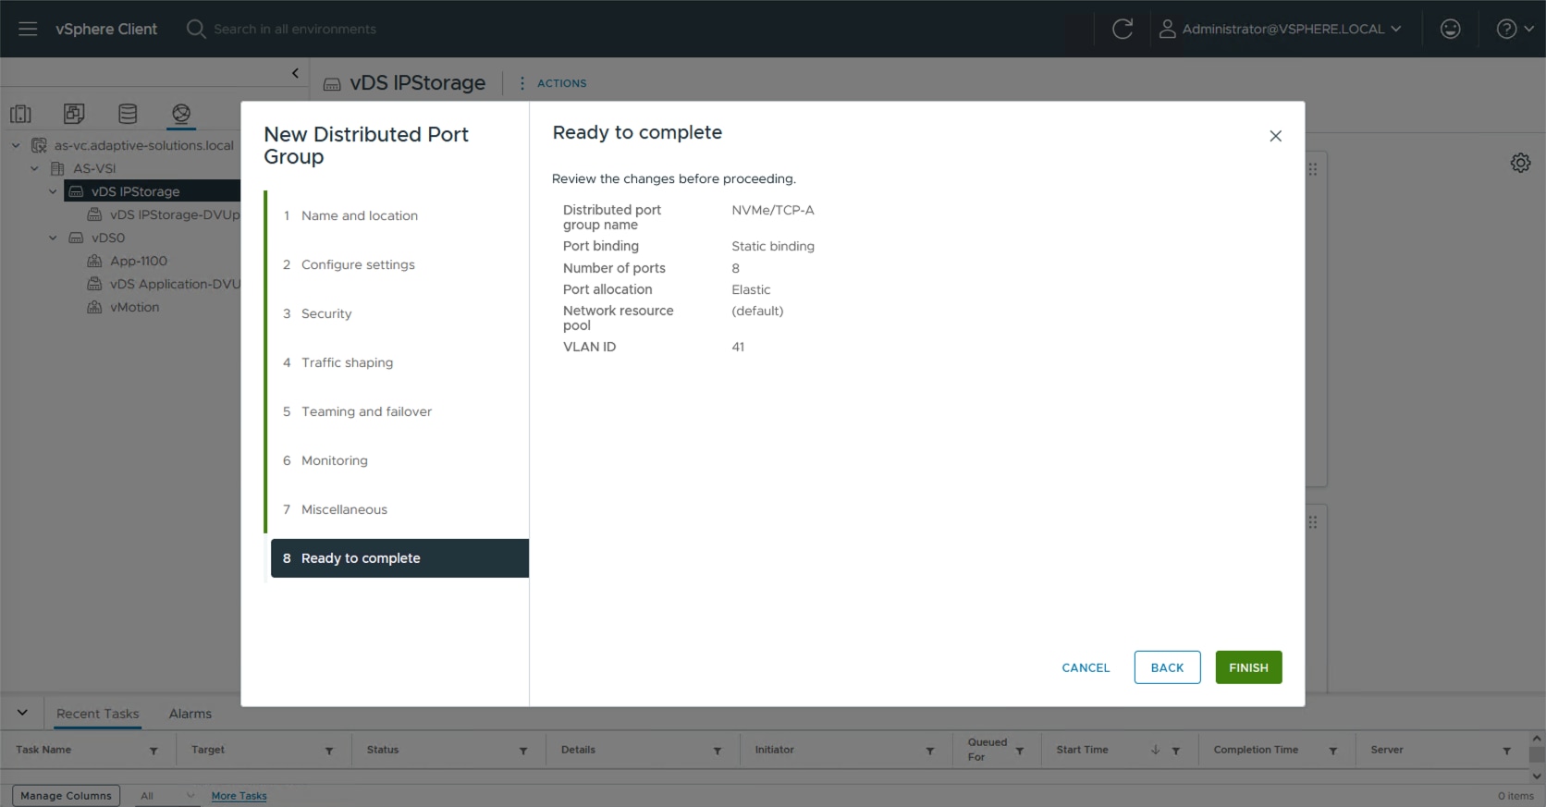Viewport: 1546px width, 807px height.
Task: Click the BACK button
Action: pyautogui.click(x=1167, y=667)
